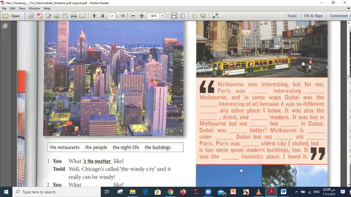The width and height of the screenshot is (351, 197).
Task: Click the Create PDF toolbar icon
Action: click(x=40, y=16)
